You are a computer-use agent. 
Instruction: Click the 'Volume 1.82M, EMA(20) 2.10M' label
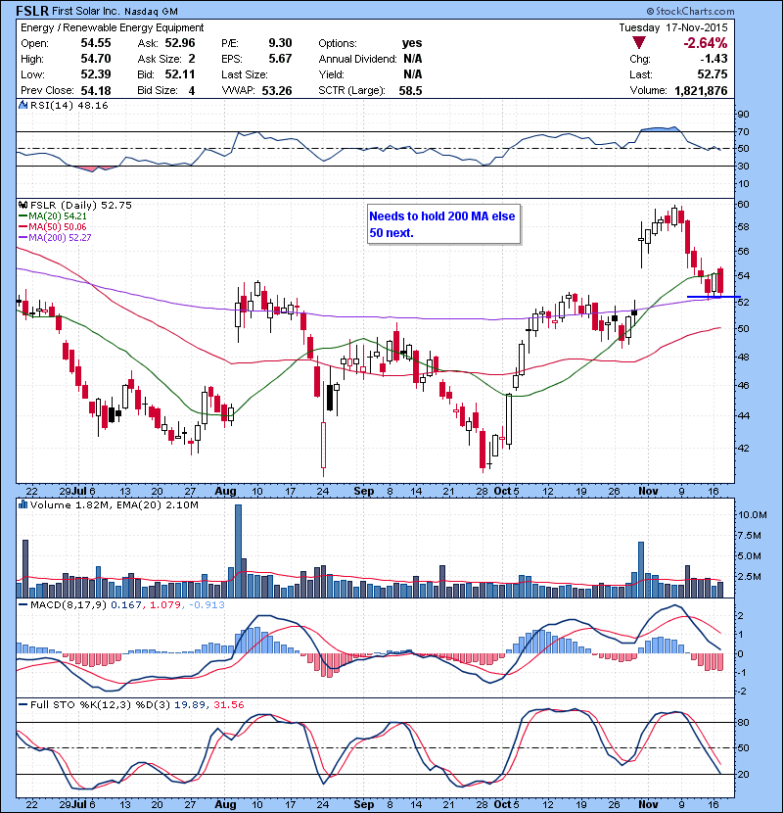pos(114,504)
